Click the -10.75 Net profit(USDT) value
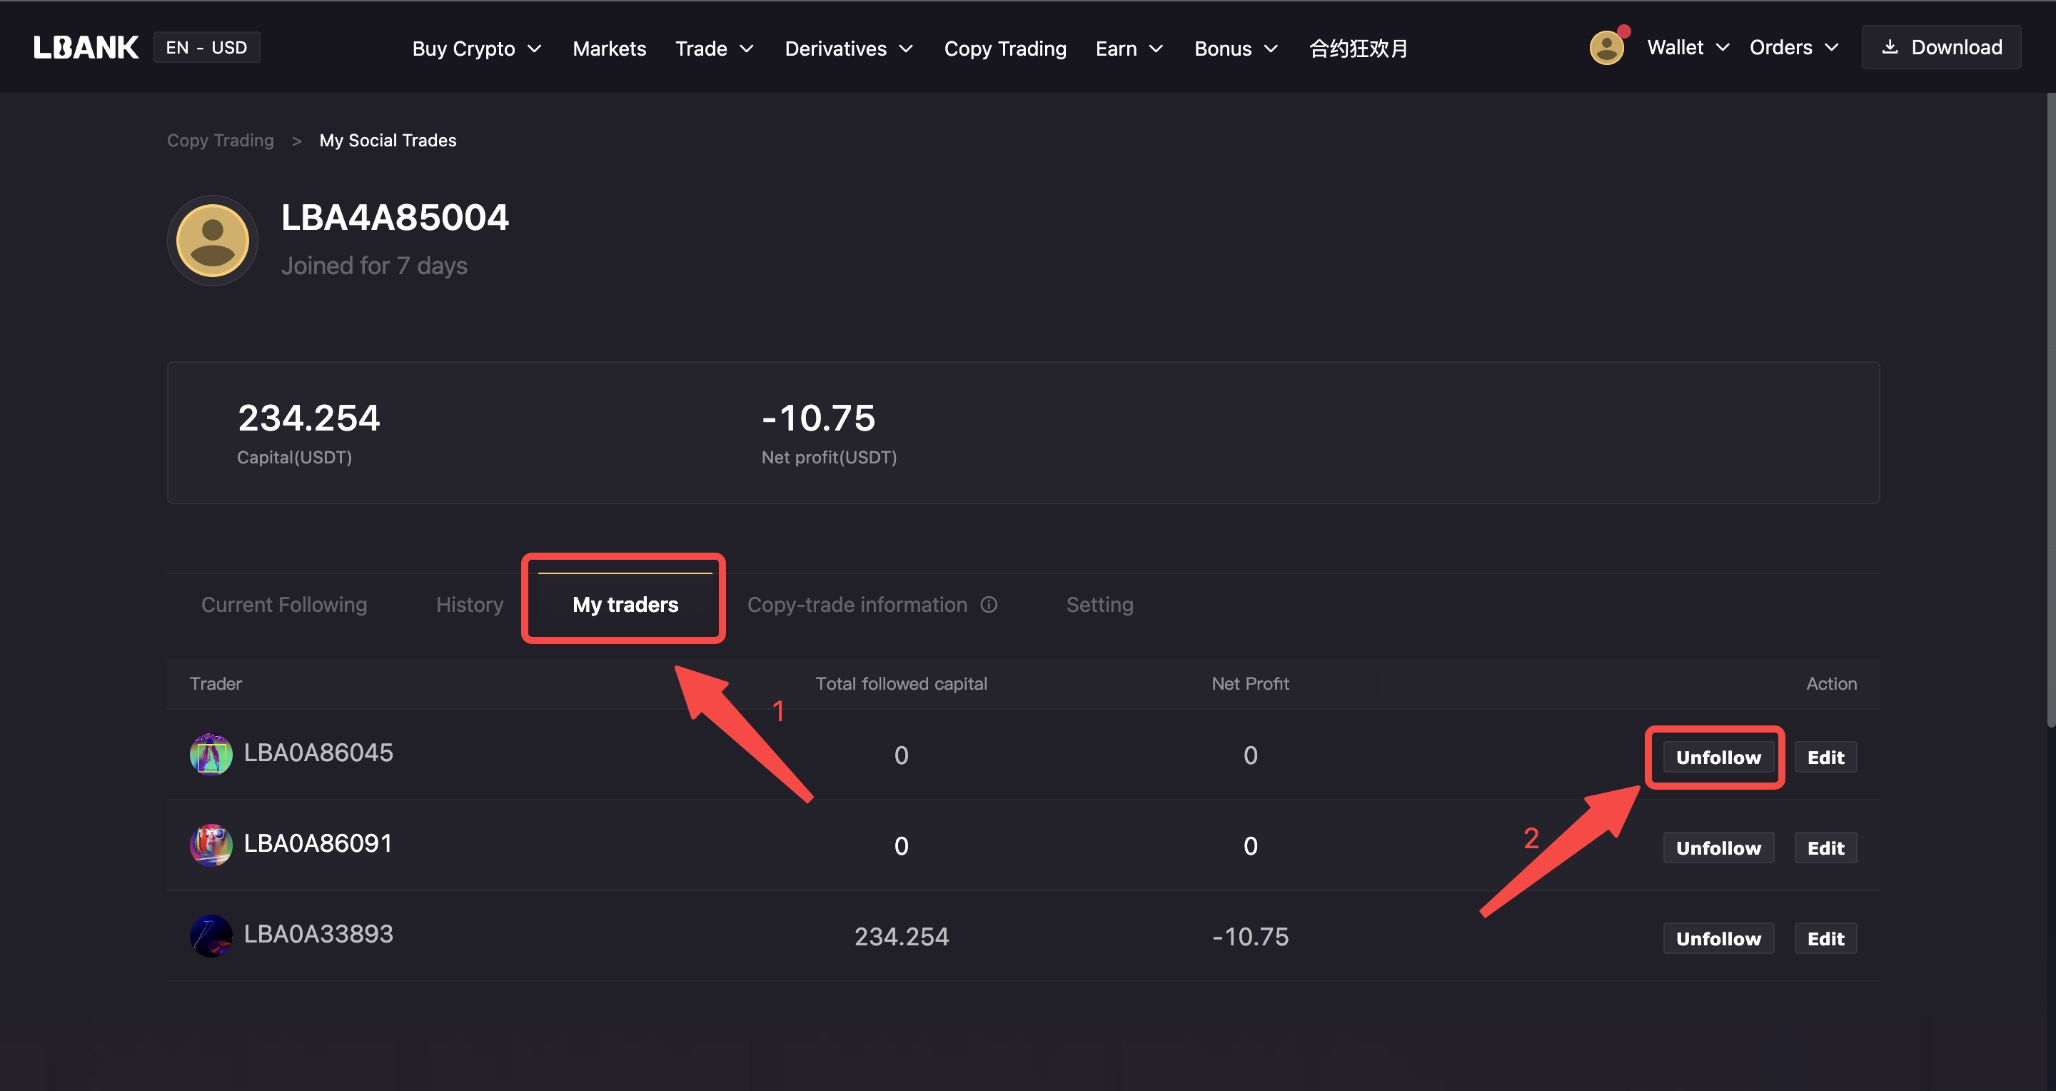Viewport: 2056px width, 1091px height. click(x=819, y=418)
